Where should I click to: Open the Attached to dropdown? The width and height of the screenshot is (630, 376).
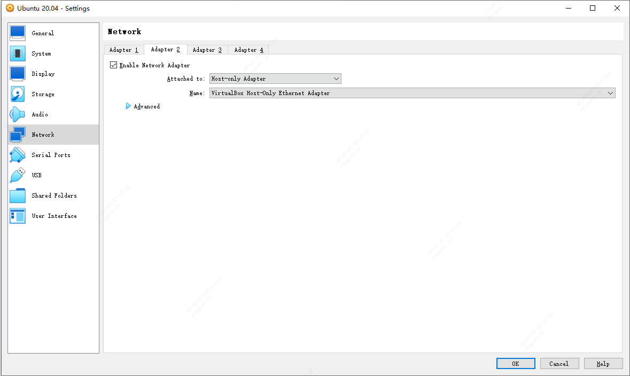[275, 79]
